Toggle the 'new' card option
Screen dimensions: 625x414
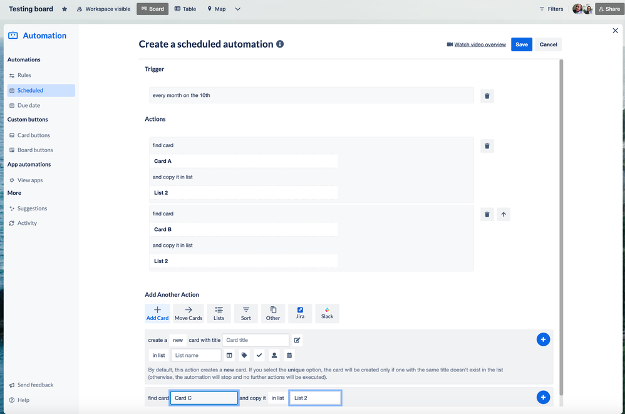point(178,340)
